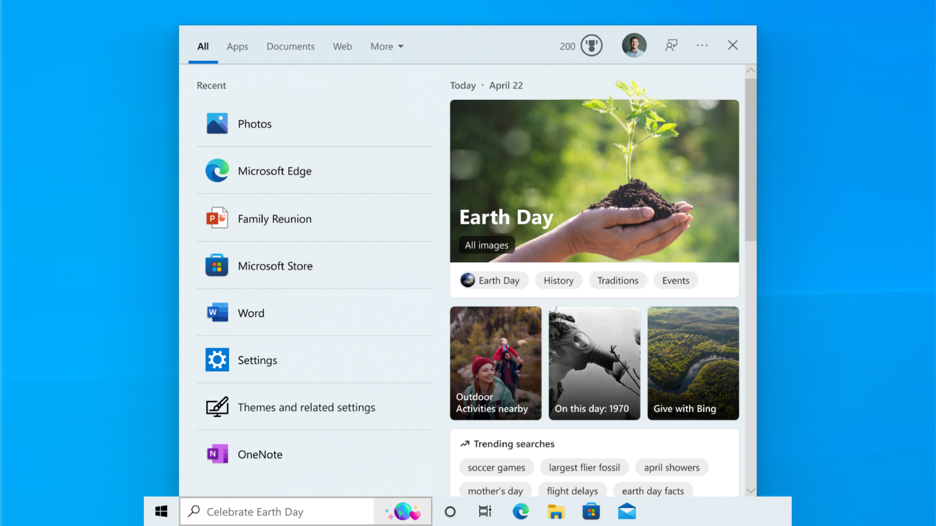936x526 pixels.
Task: Select the Documents search tab
Action: [x=291, y=46]
